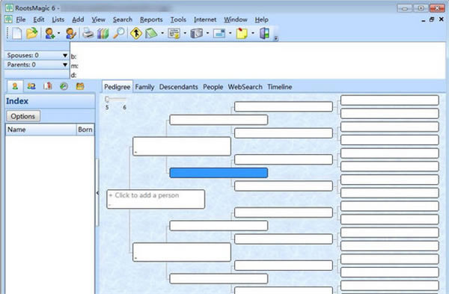Select the family group sidebar tab icon

click(x=31, y=86)
